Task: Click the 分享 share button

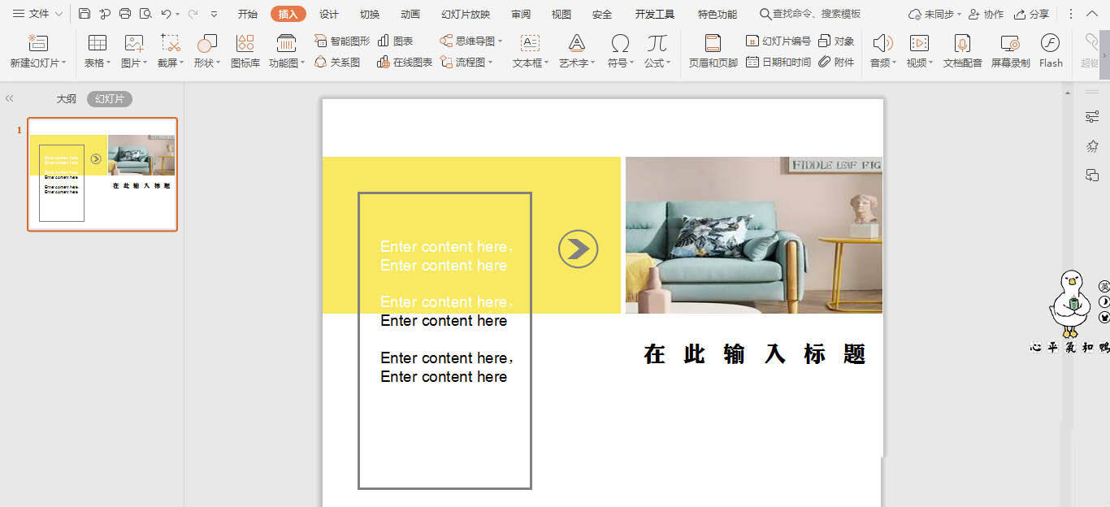Action: 1031,14
